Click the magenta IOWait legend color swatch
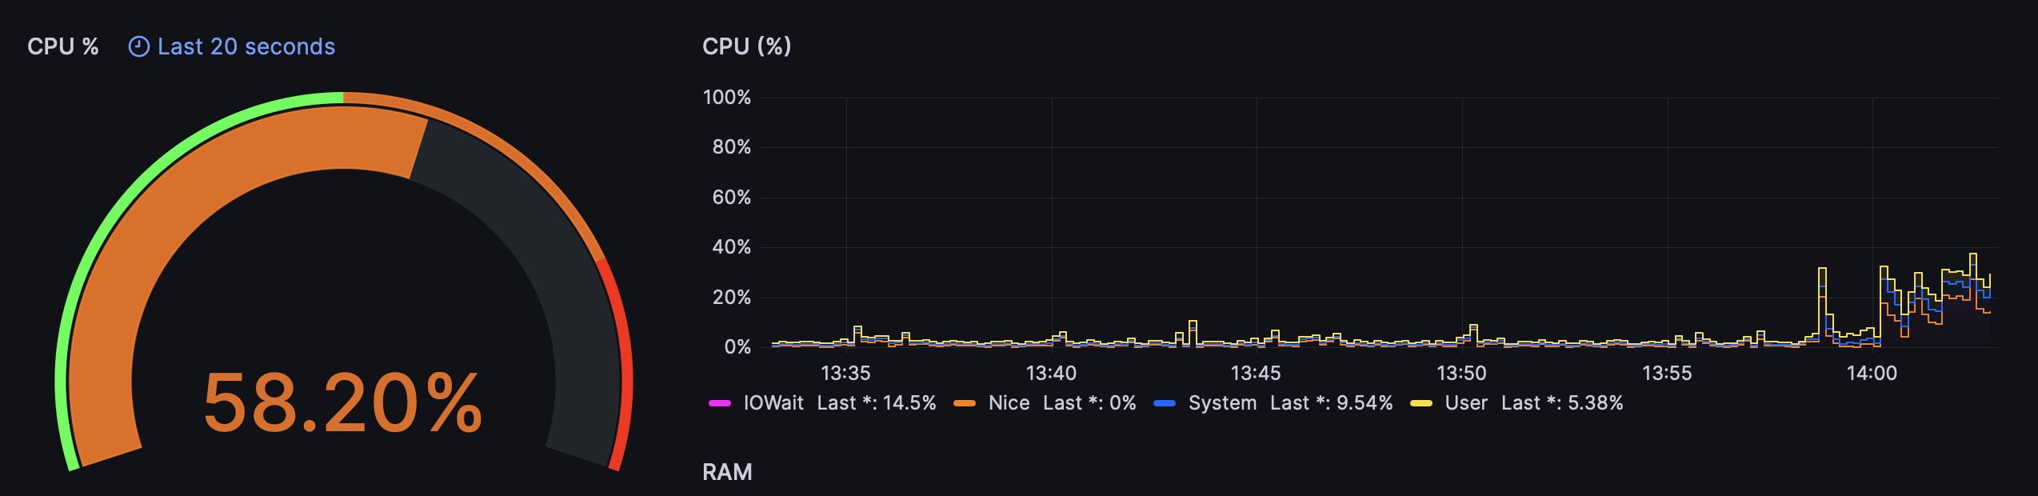This screenshot has width=2038, height=496. click(720, 403)
